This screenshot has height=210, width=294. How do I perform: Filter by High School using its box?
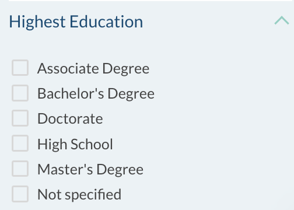point(20,143)
